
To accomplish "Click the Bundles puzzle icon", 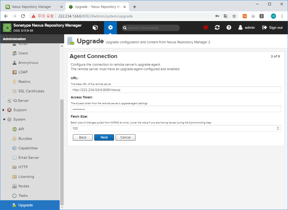I will 15,139.
